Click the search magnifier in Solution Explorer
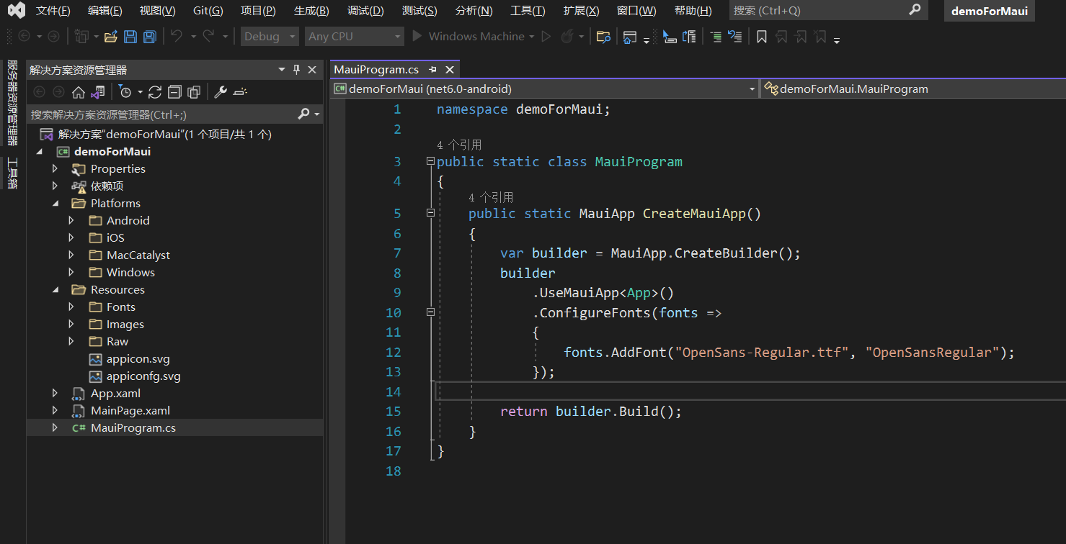1066x544 pixels. (x=303, y=114)
